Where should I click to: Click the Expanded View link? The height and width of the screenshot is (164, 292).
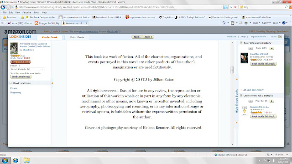click(258, 36)
